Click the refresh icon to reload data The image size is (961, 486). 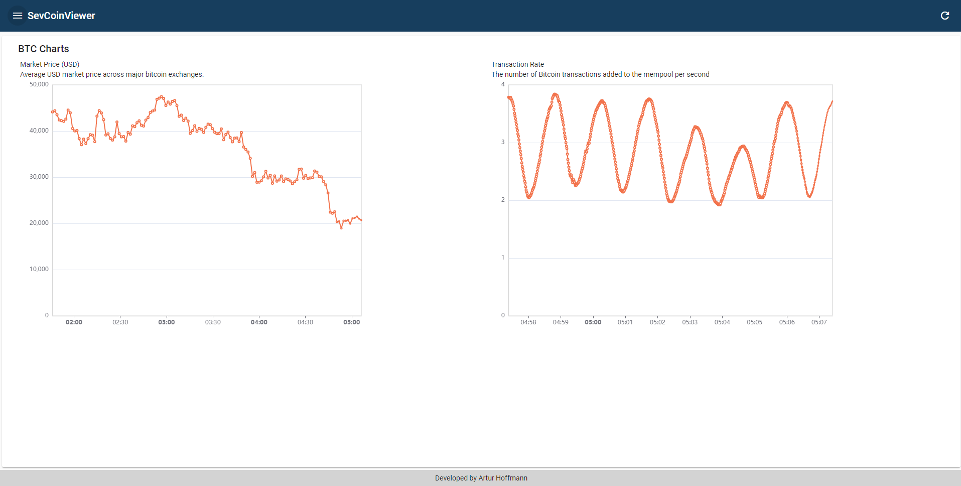(x=945, y=16)
